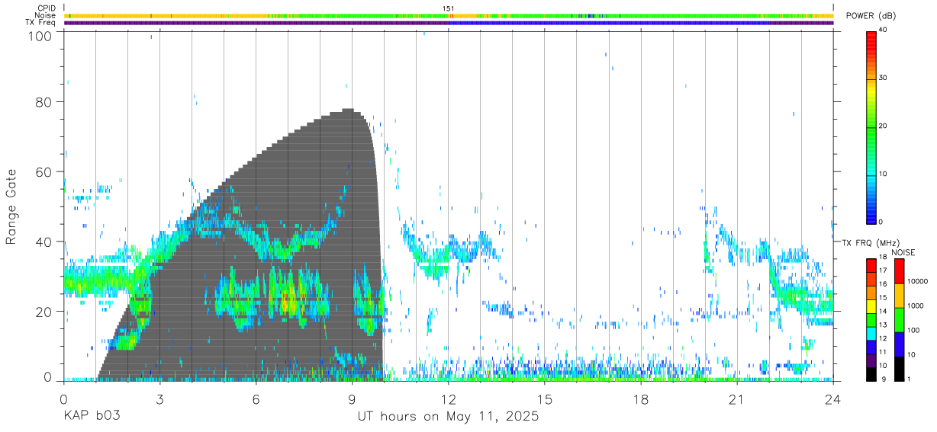Viewport: 937px width, 432px height.
Task: Click the power colorbar gradient
Action: (x=871, y=126)
